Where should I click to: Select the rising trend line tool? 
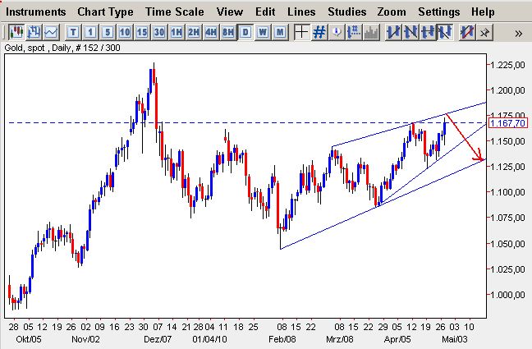click(393, 33)
